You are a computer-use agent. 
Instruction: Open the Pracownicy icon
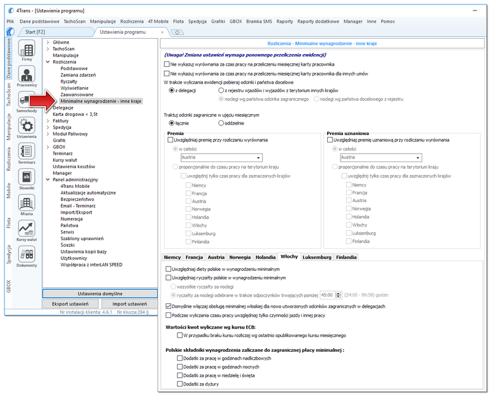[x=26, y=74]
